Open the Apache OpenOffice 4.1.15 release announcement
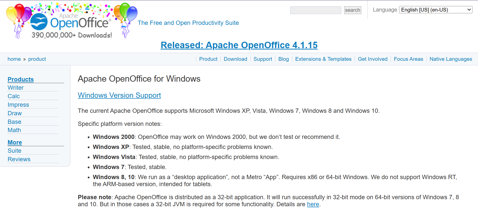Screen dimensions: 478x211 (239, 45)
